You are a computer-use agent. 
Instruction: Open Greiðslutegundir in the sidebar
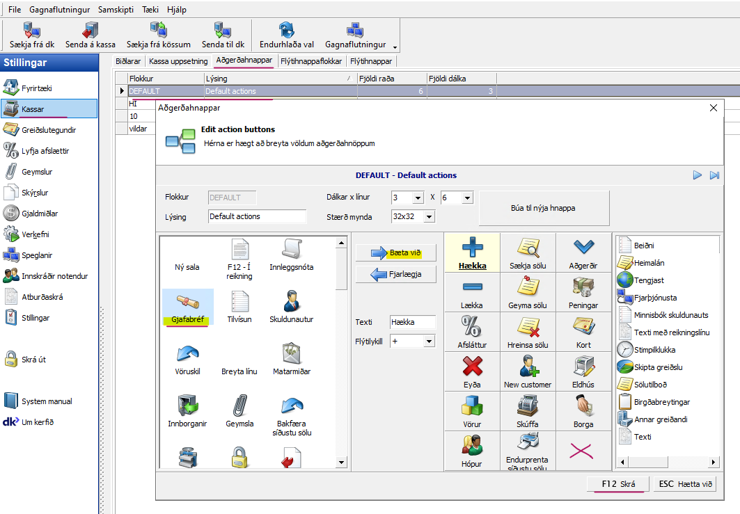pyautogui.click(x=48, y=129)
